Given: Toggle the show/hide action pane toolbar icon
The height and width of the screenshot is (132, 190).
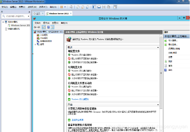Looking at the screenshot, I should pos(52,27).
